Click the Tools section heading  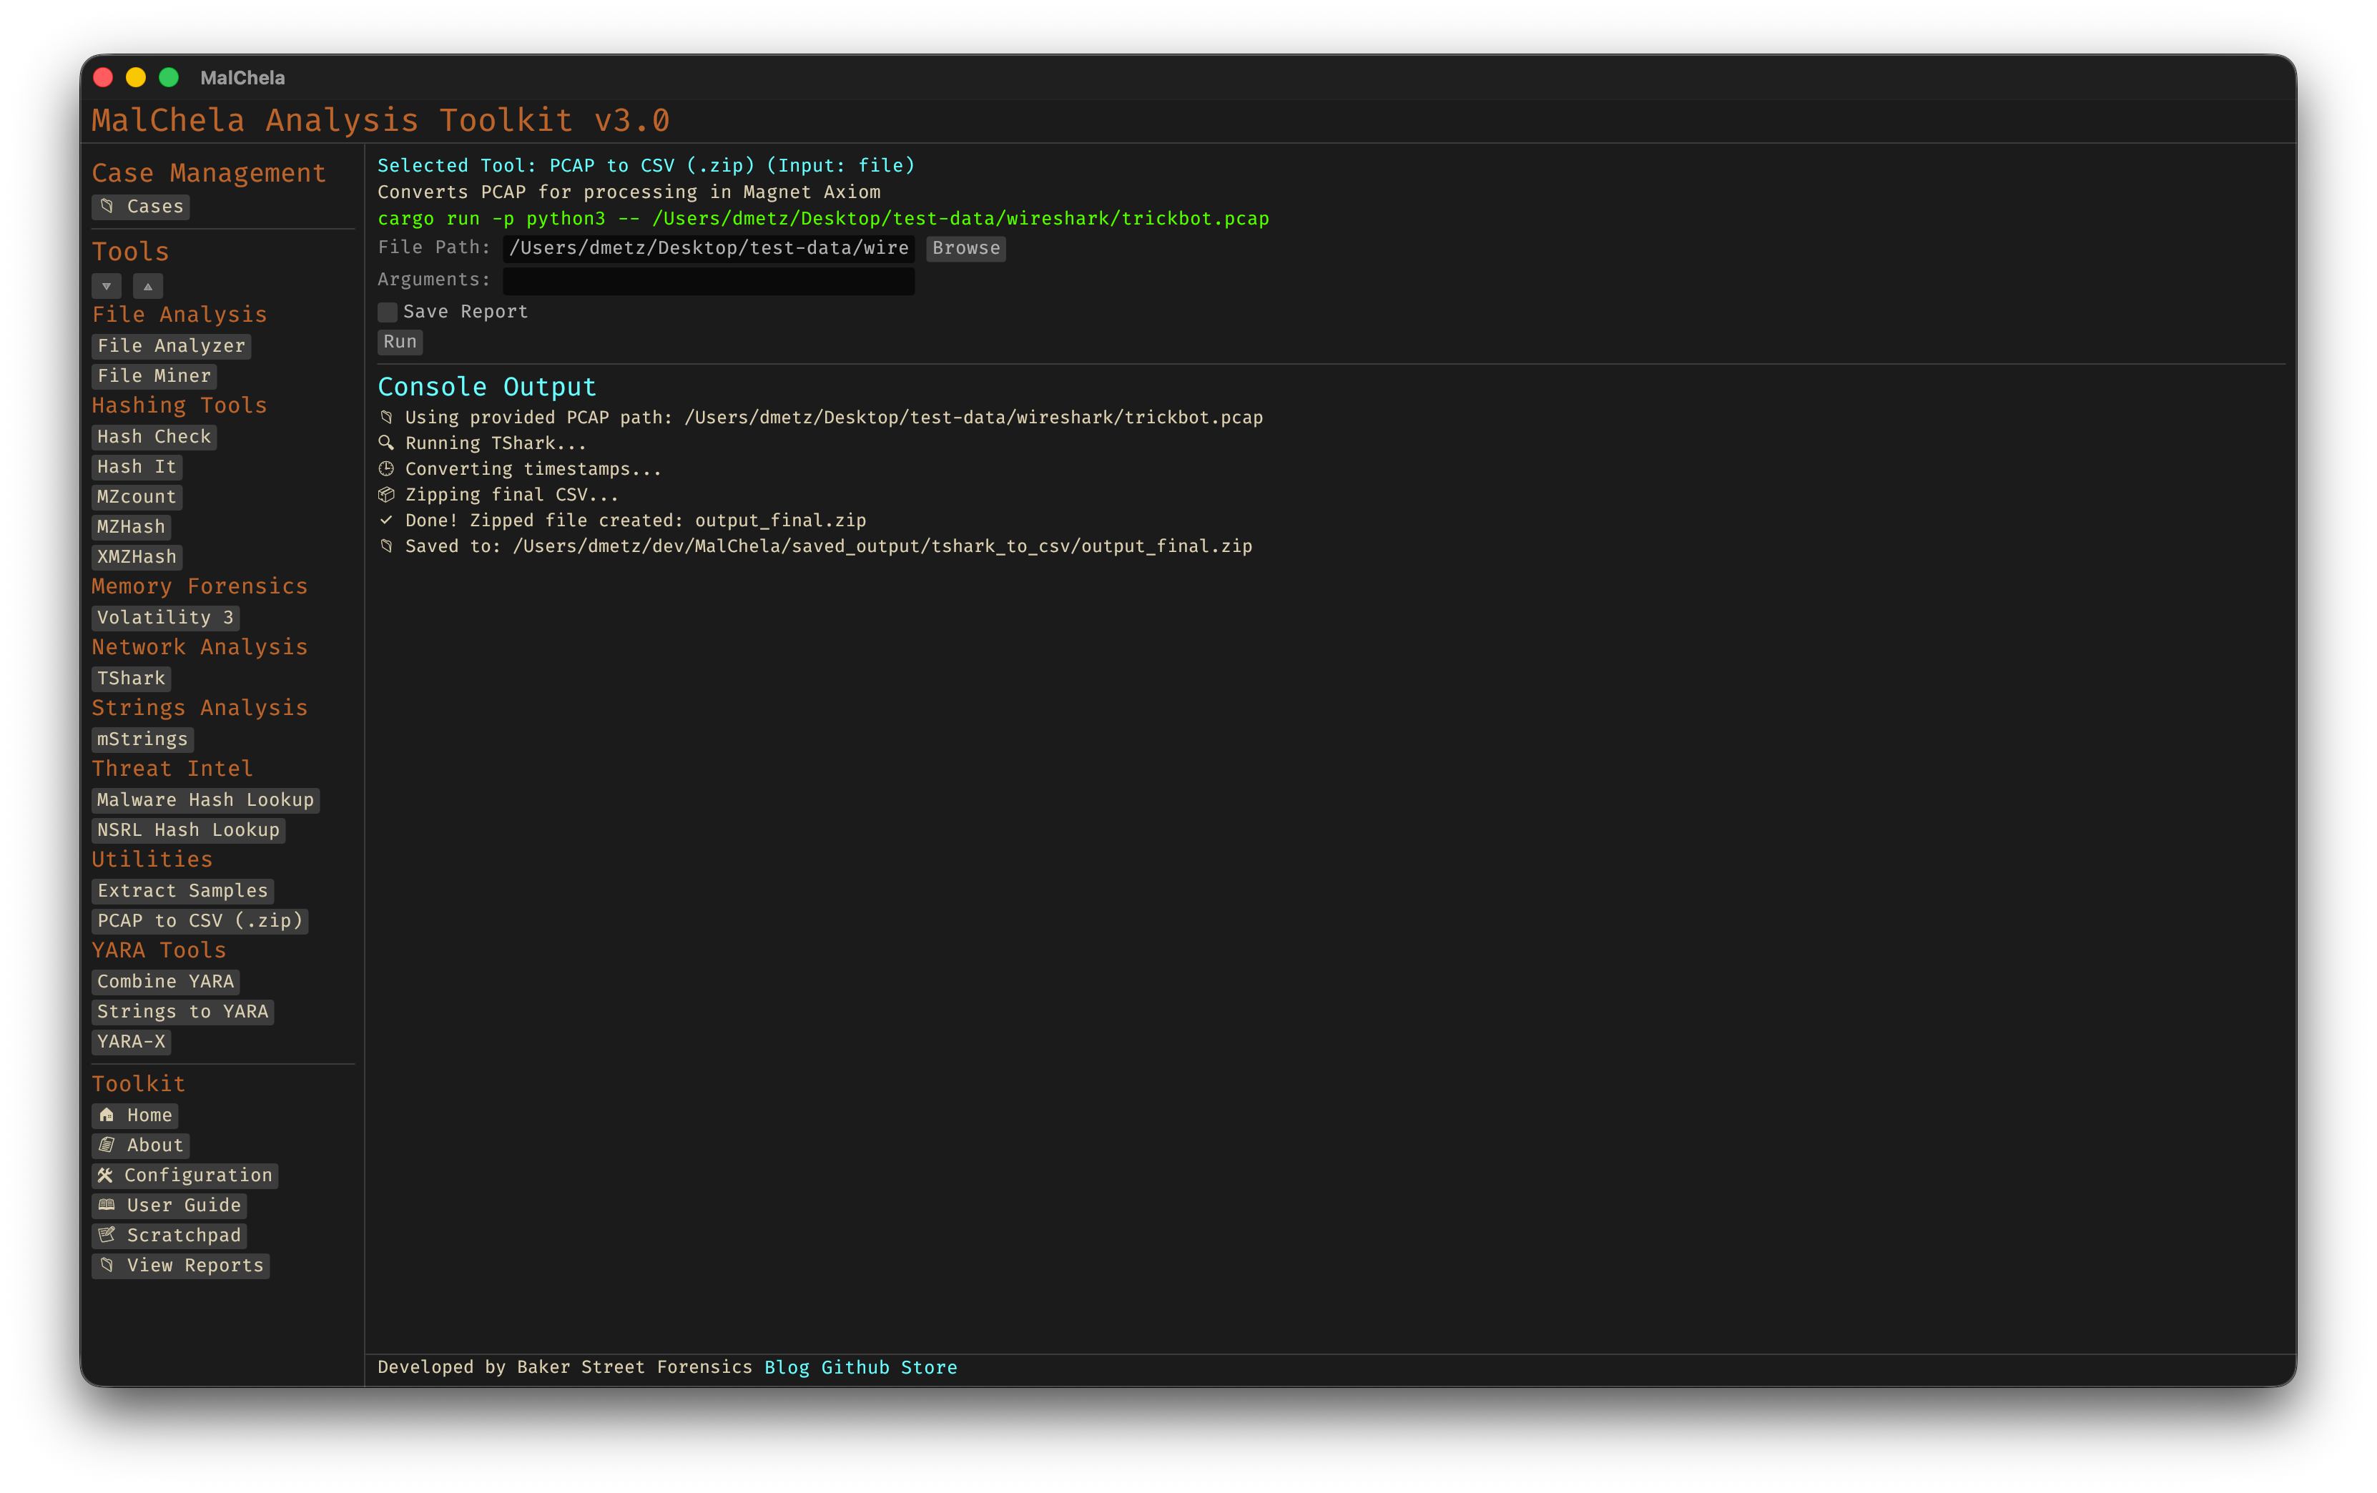pyautogui.click(x=130, y=252)
